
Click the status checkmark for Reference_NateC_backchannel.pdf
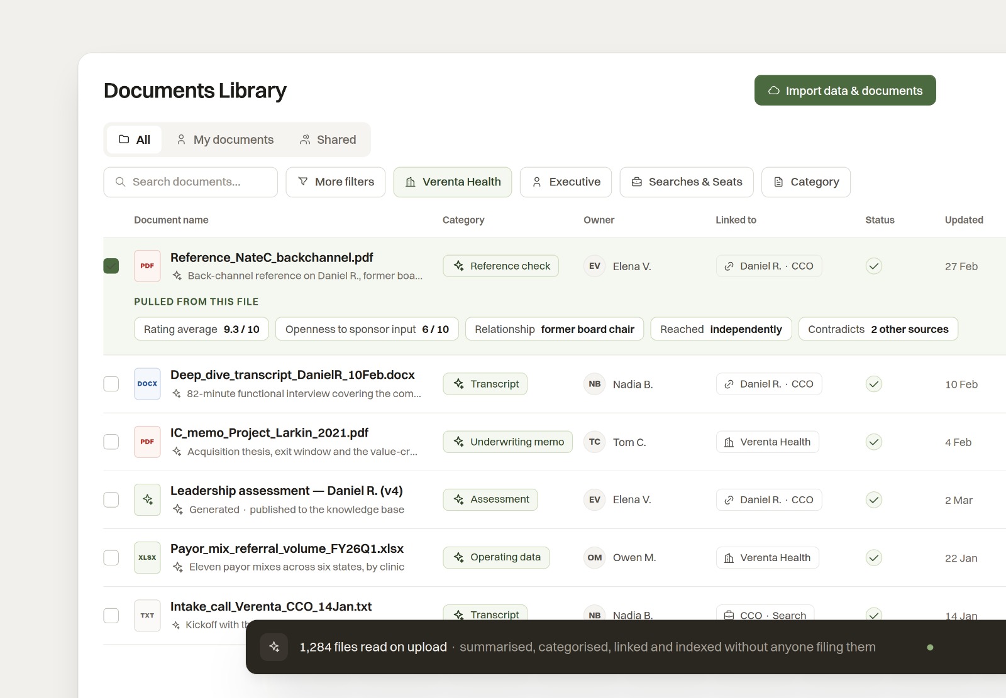[x=873, y=266]
